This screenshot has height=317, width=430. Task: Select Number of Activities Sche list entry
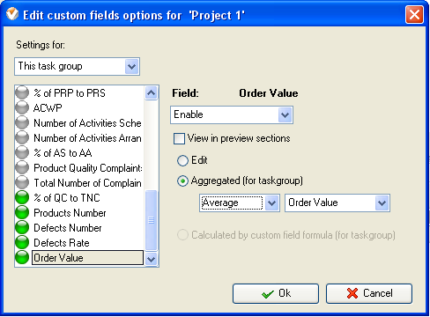pos(87,123)
